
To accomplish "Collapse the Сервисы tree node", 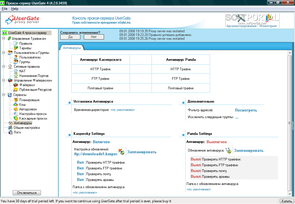I will (x=3, y=95).
